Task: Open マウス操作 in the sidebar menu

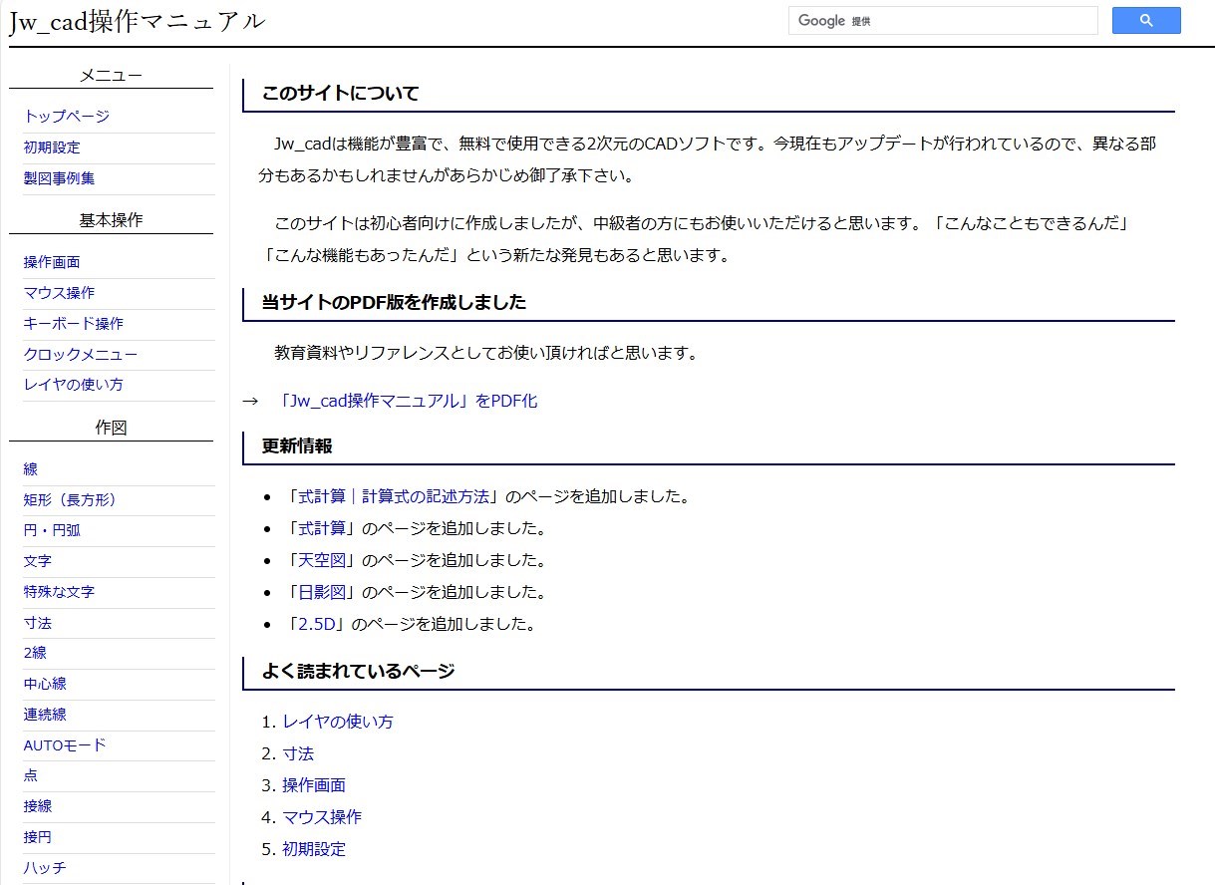Action: (x=60, y=293)
